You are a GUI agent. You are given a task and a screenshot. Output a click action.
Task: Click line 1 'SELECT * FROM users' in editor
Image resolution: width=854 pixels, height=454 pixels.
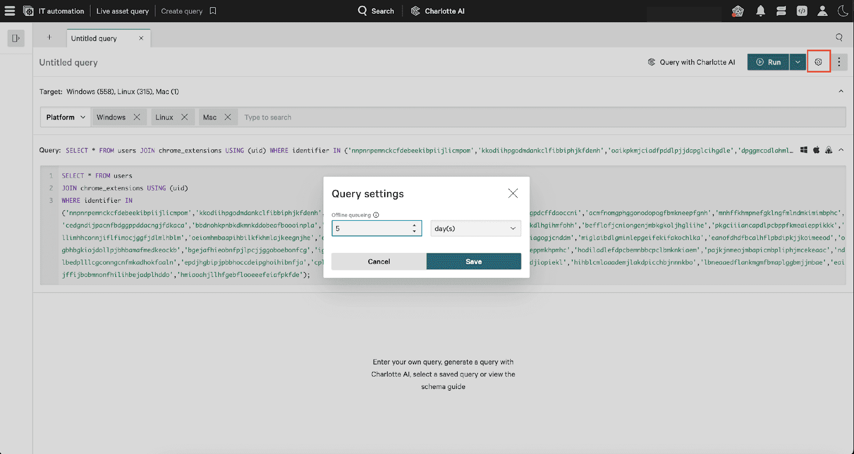point(97,176)
